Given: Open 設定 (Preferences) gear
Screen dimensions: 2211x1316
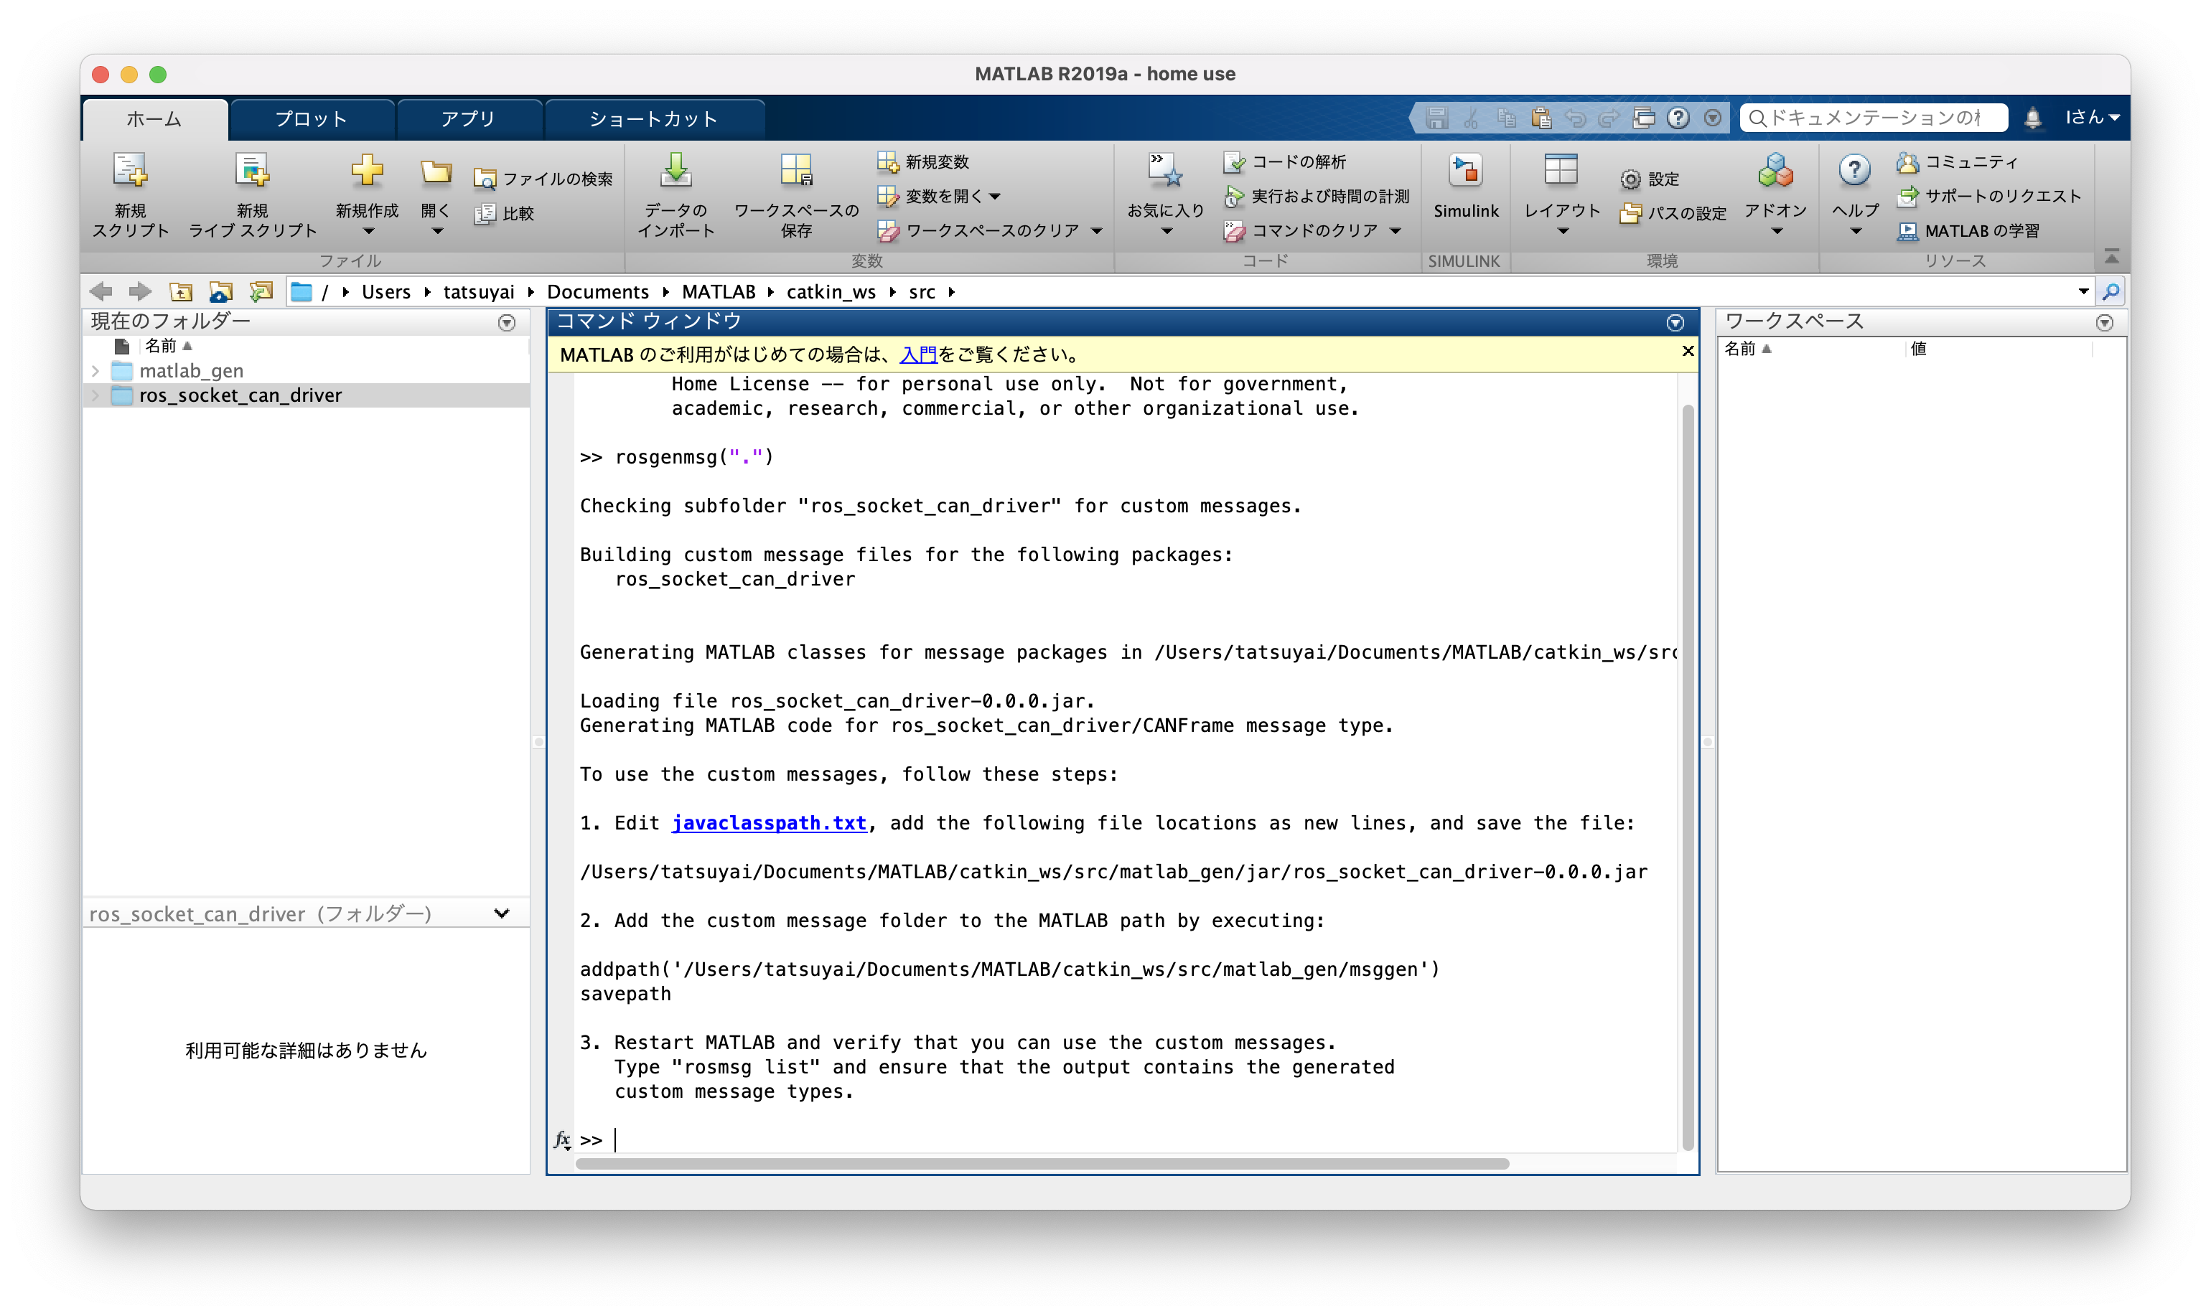Looking at the screenshot, I should pyautogui.click(x=1650, y=179).
